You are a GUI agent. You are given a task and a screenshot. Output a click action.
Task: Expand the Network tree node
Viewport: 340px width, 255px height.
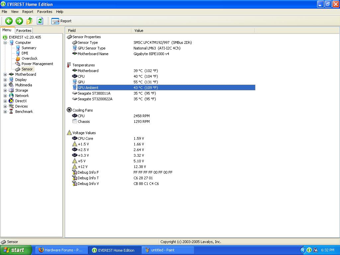(x=5, y=96)
